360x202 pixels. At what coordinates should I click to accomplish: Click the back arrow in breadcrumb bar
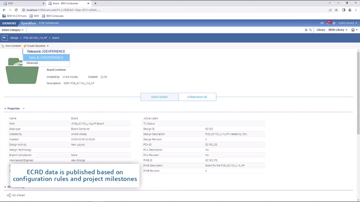(x=4, y=38)
